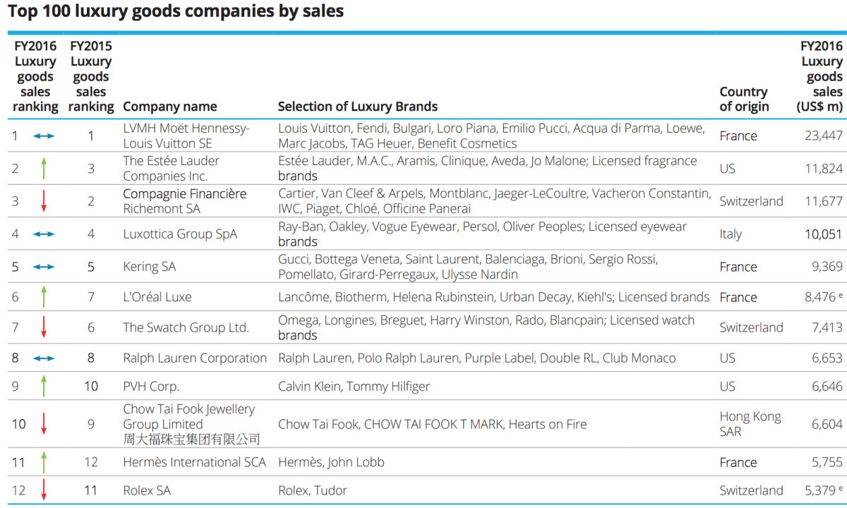Click the blue double arrow beside rank 1
Viewport: 847px width, 508px height.
[44, 135]
